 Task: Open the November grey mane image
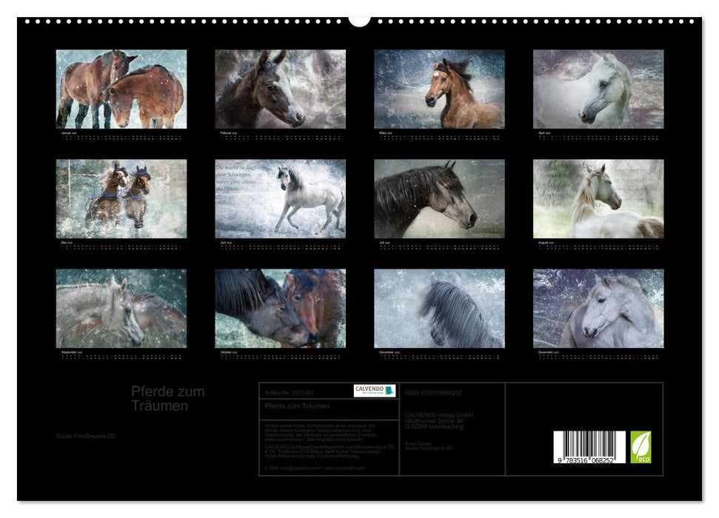point(439,308)
